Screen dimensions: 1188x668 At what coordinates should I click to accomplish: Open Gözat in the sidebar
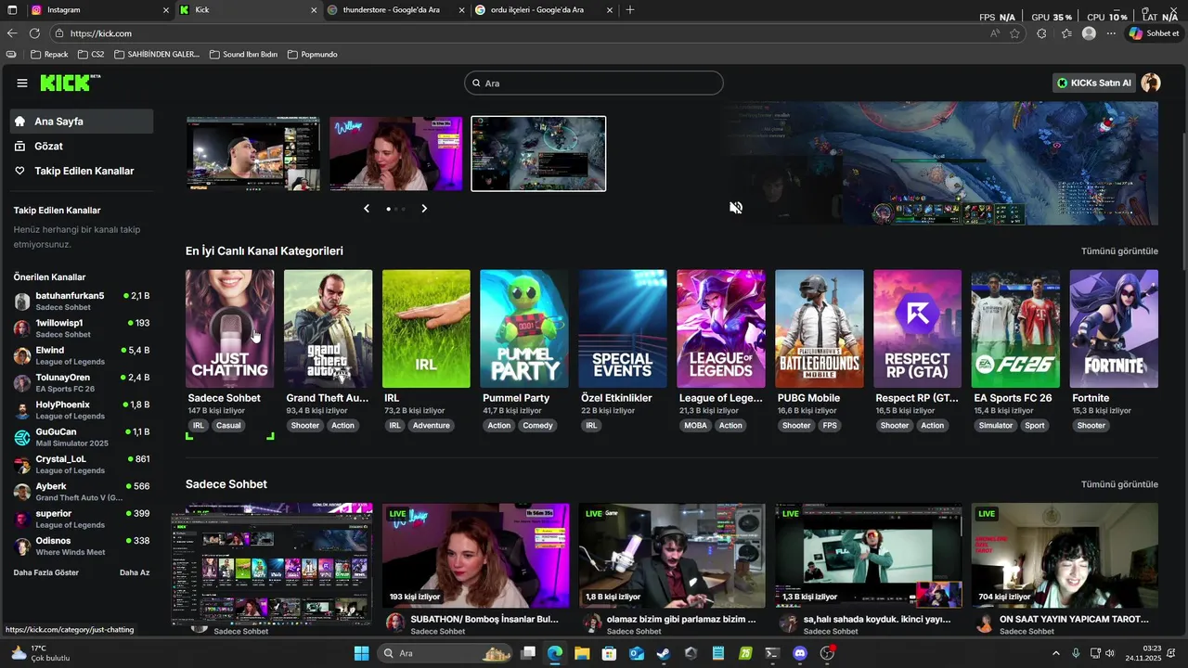[x=82, y=147]
